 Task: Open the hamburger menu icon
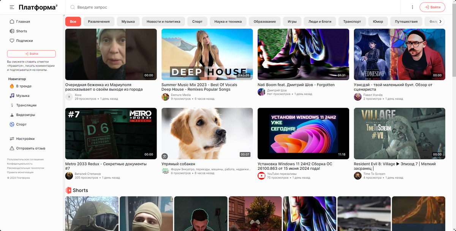(x=12, y=7)
